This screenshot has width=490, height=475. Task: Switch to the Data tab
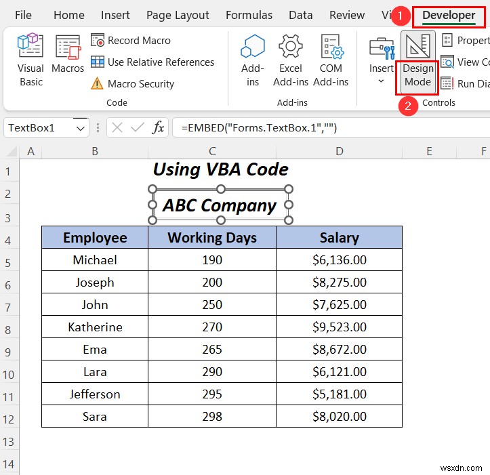[x=301, y=15]
